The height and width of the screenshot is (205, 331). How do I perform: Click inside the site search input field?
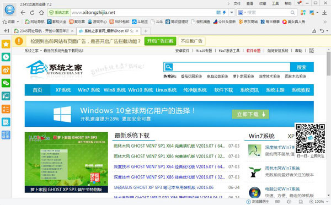232,67
